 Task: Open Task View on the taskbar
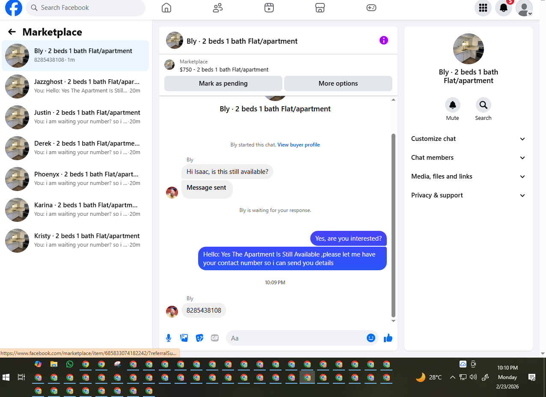pyautogui.click(x=21, y=377)
